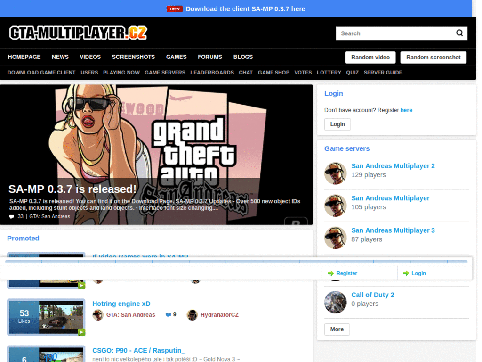
Task: Click the green arrow next to Register
Action: point(331,273)
